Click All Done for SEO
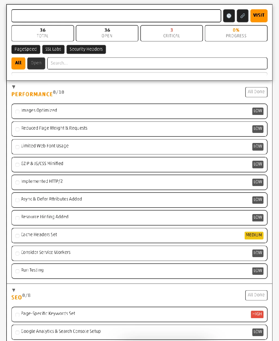The image size is (279, 341). pyautogui.click(x=256, y=295)
